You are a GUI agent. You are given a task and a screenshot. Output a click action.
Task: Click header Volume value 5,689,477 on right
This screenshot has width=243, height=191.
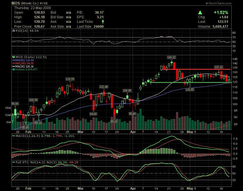coord(220,27)
